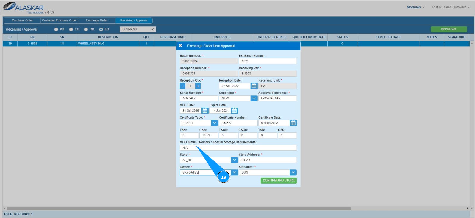Click the TSN input field
The height and width of the screenshot is (218, 475).
point(189,136)
